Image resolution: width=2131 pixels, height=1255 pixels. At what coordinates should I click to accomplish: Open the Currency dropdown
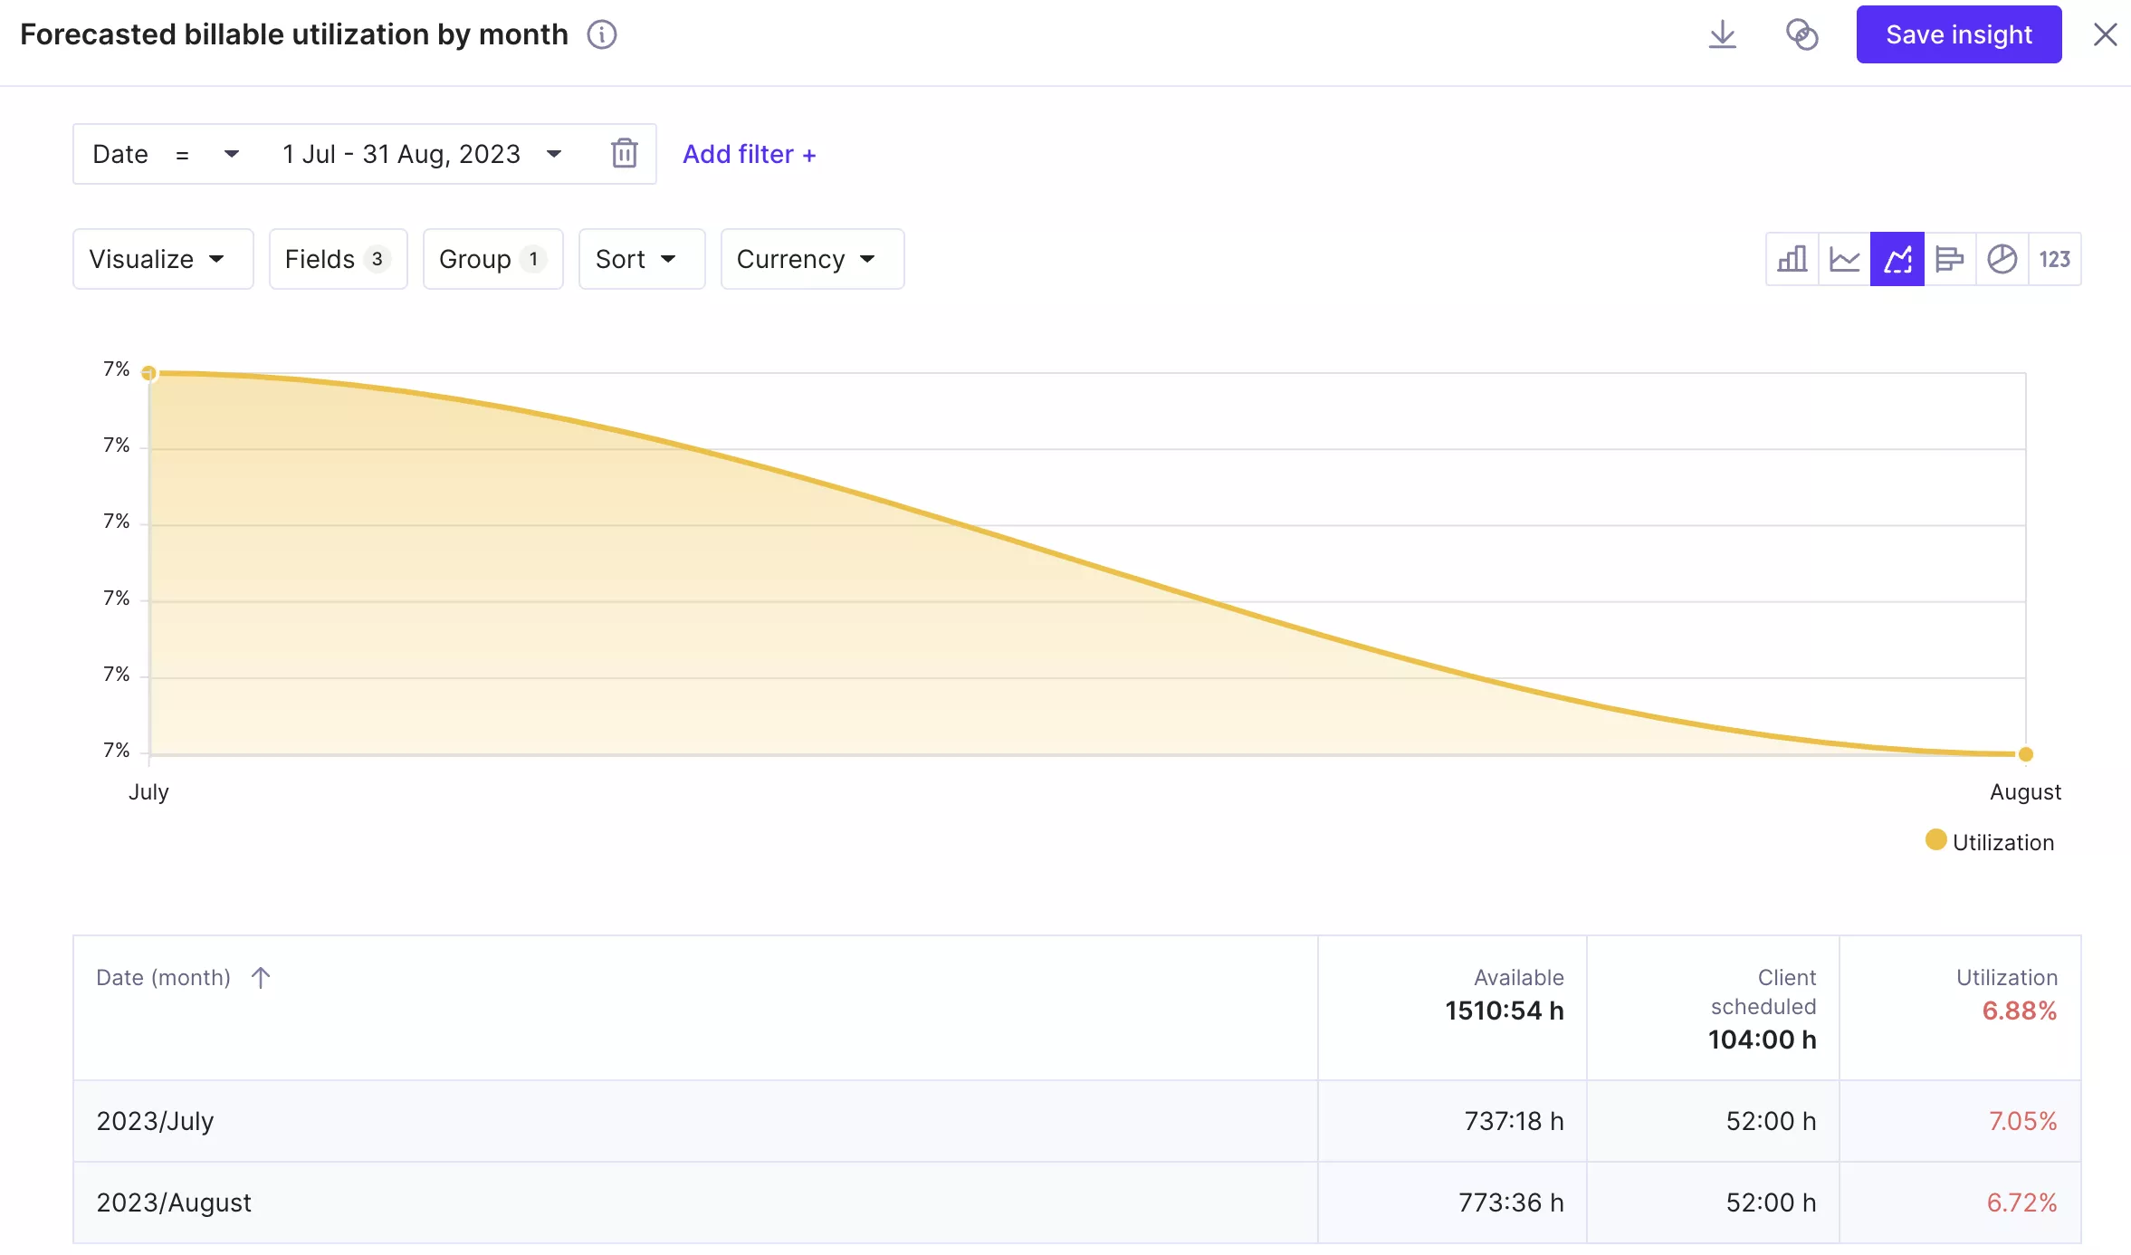811,260
